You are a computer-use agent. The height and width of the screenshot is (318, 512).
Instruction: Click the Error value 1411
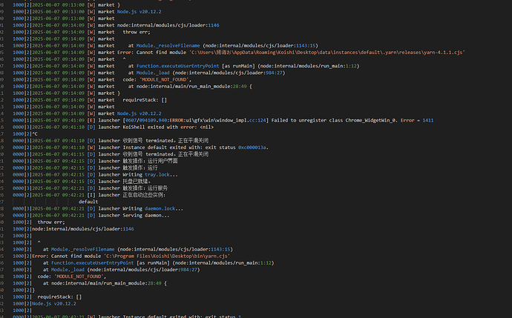pos(427,120)
